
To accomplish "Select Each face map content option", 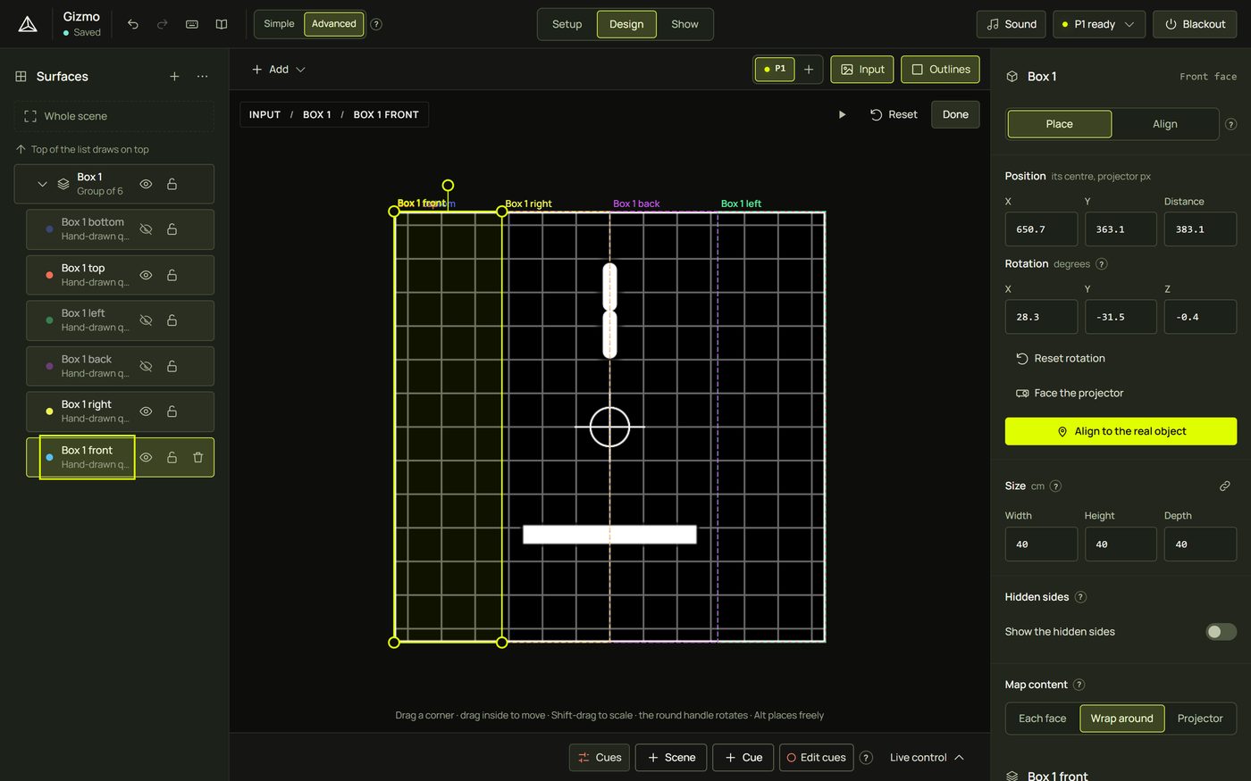I will pyautogui.click(x=1042, y=719).
